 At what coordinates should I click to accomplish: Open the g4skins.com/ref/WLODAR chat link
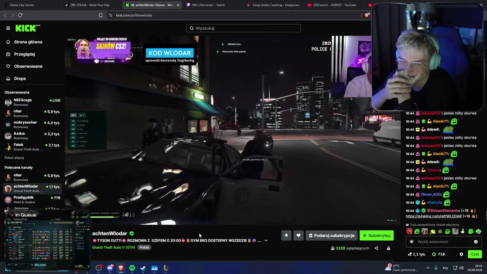pos(434,216)
